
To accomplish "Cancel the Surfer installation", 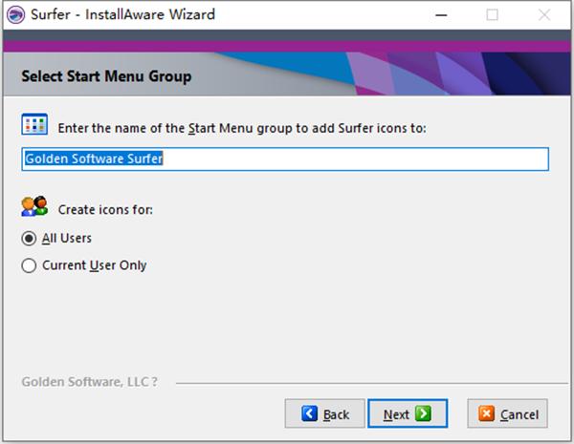I will pos(507,413).
